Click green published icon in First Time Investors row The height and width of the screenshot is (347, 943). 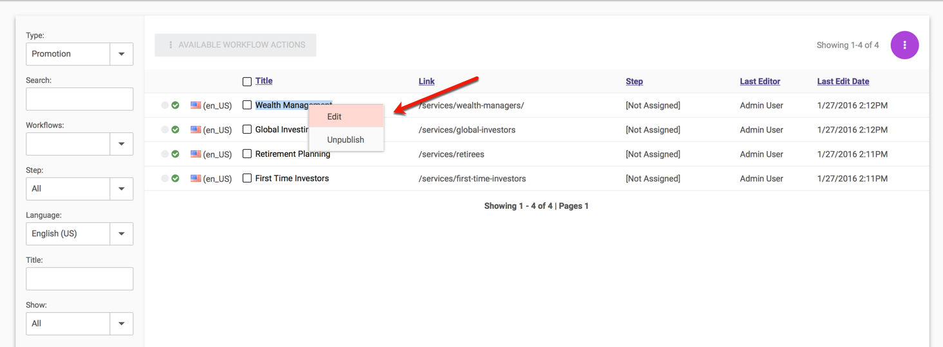click(175, 178)
